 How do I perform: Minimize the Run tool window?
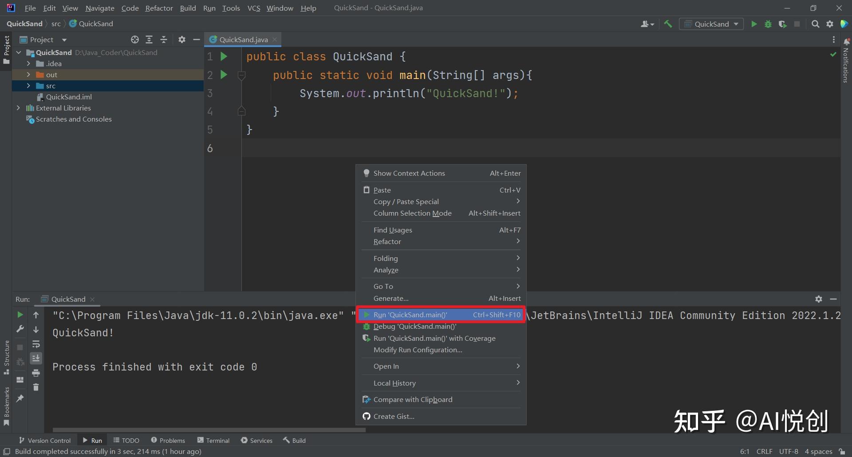833,299
